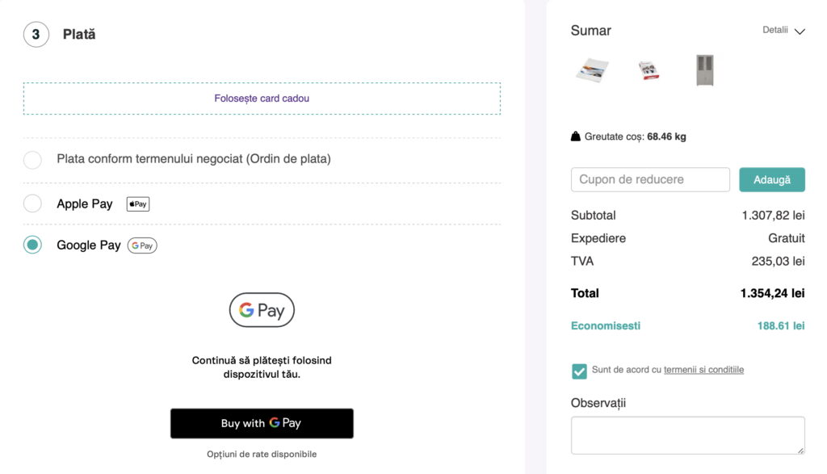Click the first product thumbnail in Sumar
Image resolution: width=827 pixels, height=474 pixels.
pos(594,70)
